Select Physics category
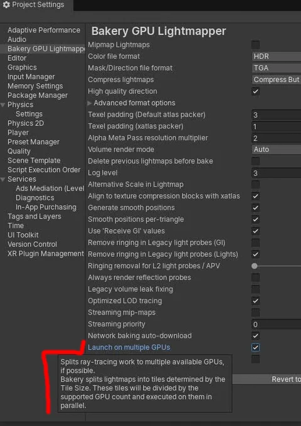 pyautogui.click(x=21, y=105)
